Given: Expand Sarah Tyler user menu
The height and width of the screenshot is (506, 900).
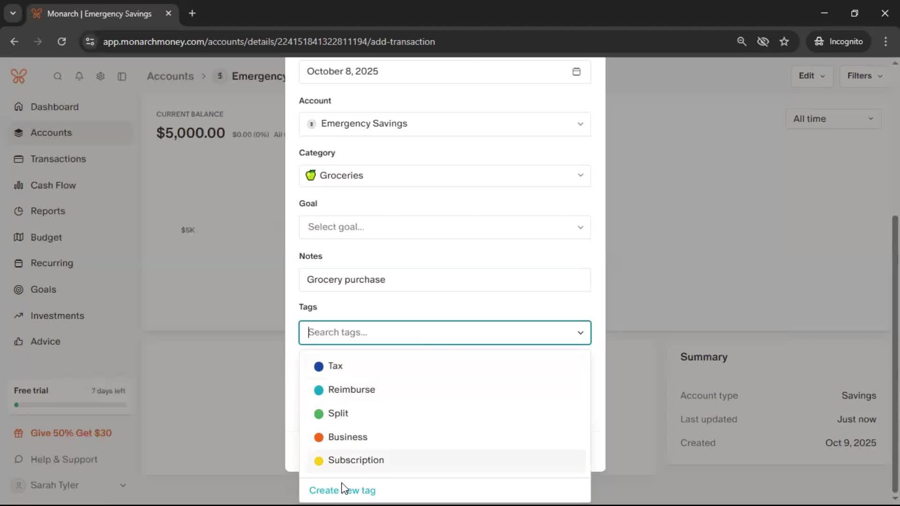Looking at the screenshot, I should tap(70, 485).
